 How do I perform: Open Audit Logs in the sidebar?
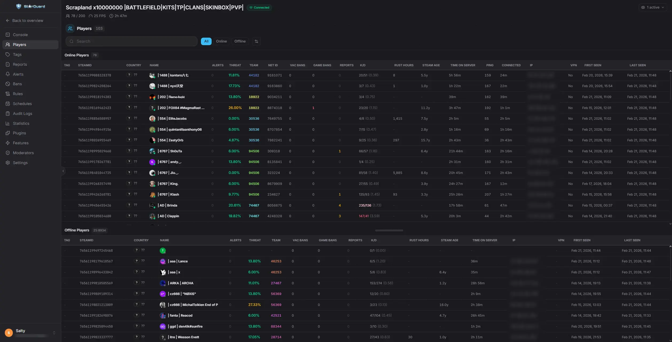(22, 114)
